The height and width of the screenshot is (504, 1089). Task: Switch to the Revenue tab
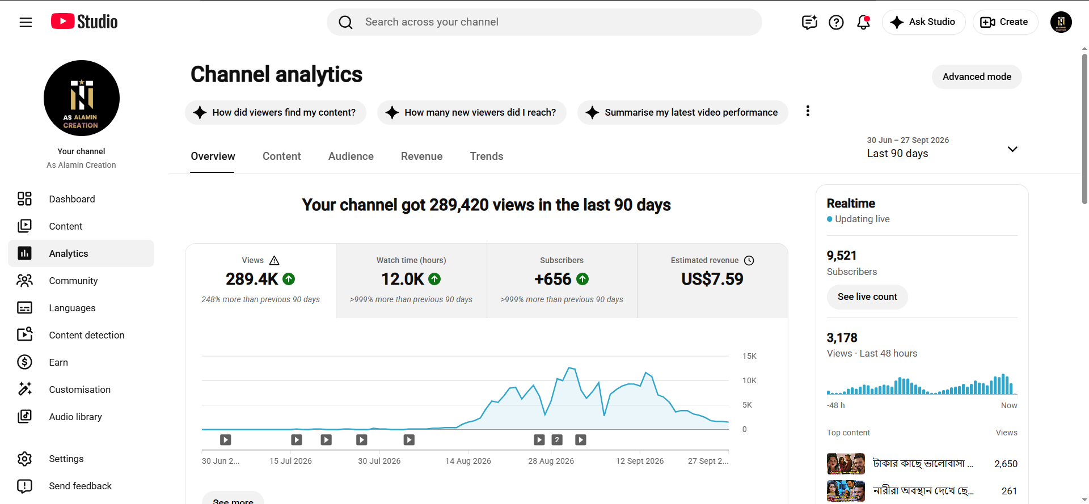point(422,156)
